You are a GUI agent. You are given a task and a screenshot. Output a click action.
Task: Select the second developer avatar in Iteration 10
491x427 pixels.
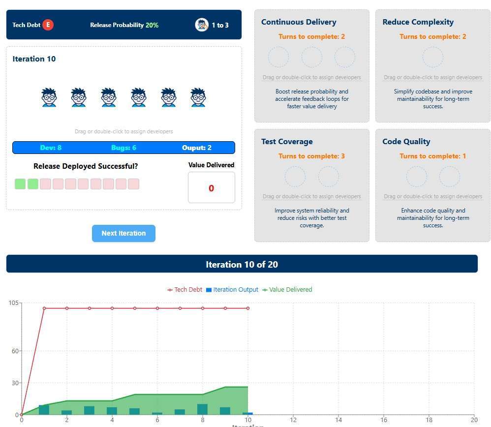[x=79, y=97]
